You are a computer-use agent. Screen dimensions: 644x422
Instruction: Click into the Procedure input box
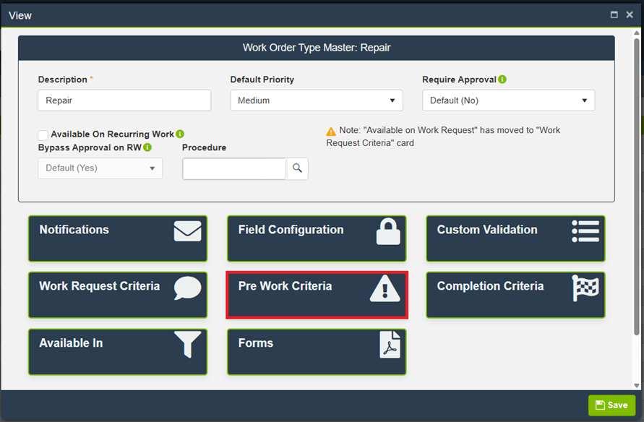tap(234, 168)
